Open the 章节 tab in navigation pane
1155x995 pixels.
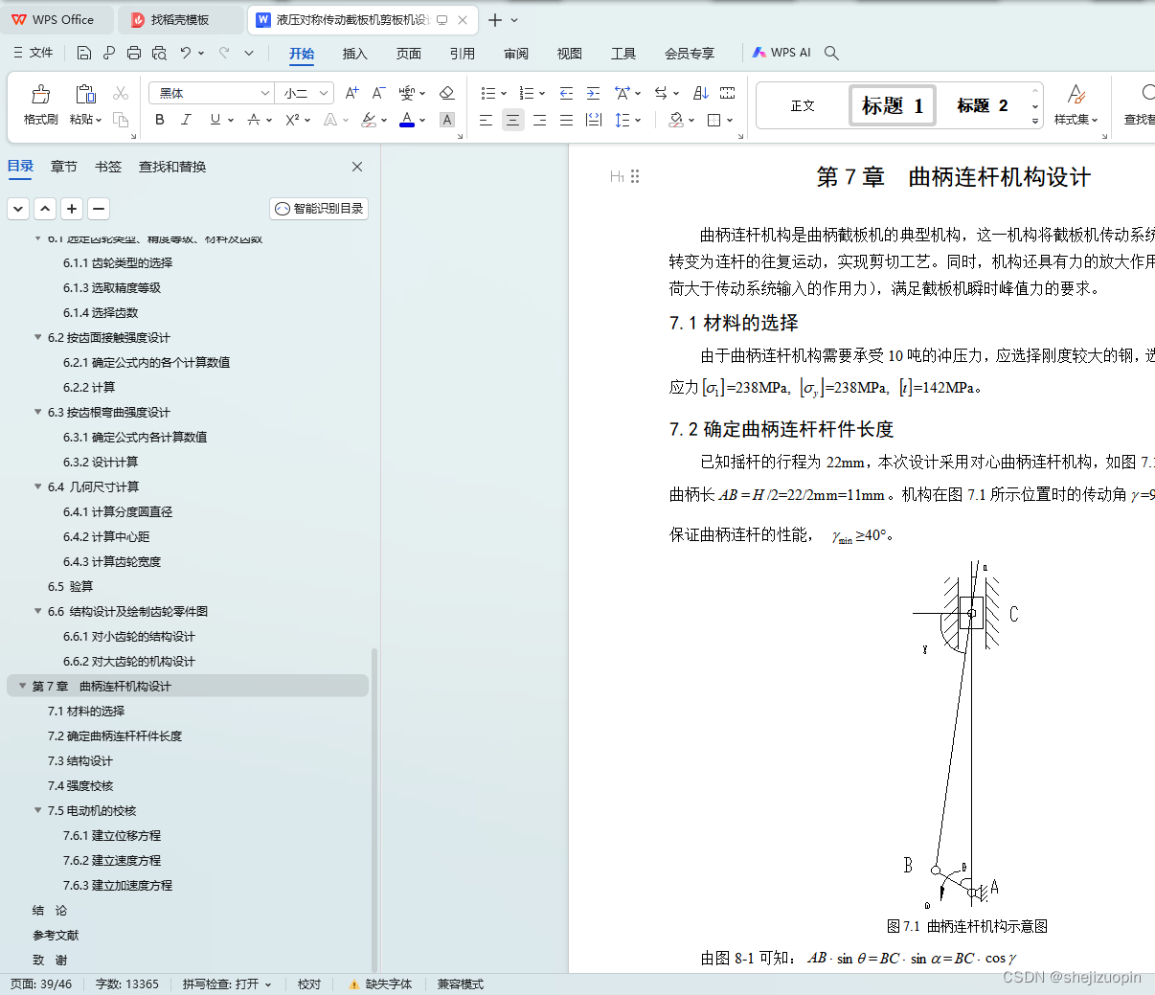coord(64,167)
